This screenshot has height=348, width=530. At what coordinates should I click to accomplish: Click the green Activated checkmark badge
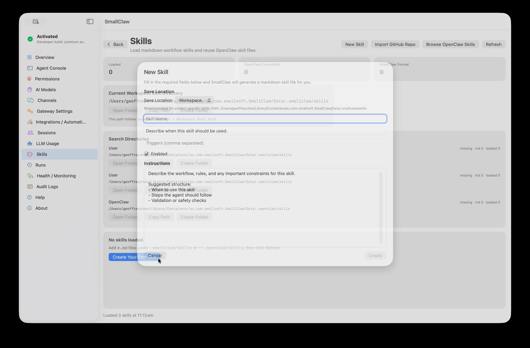coord(30,39)
